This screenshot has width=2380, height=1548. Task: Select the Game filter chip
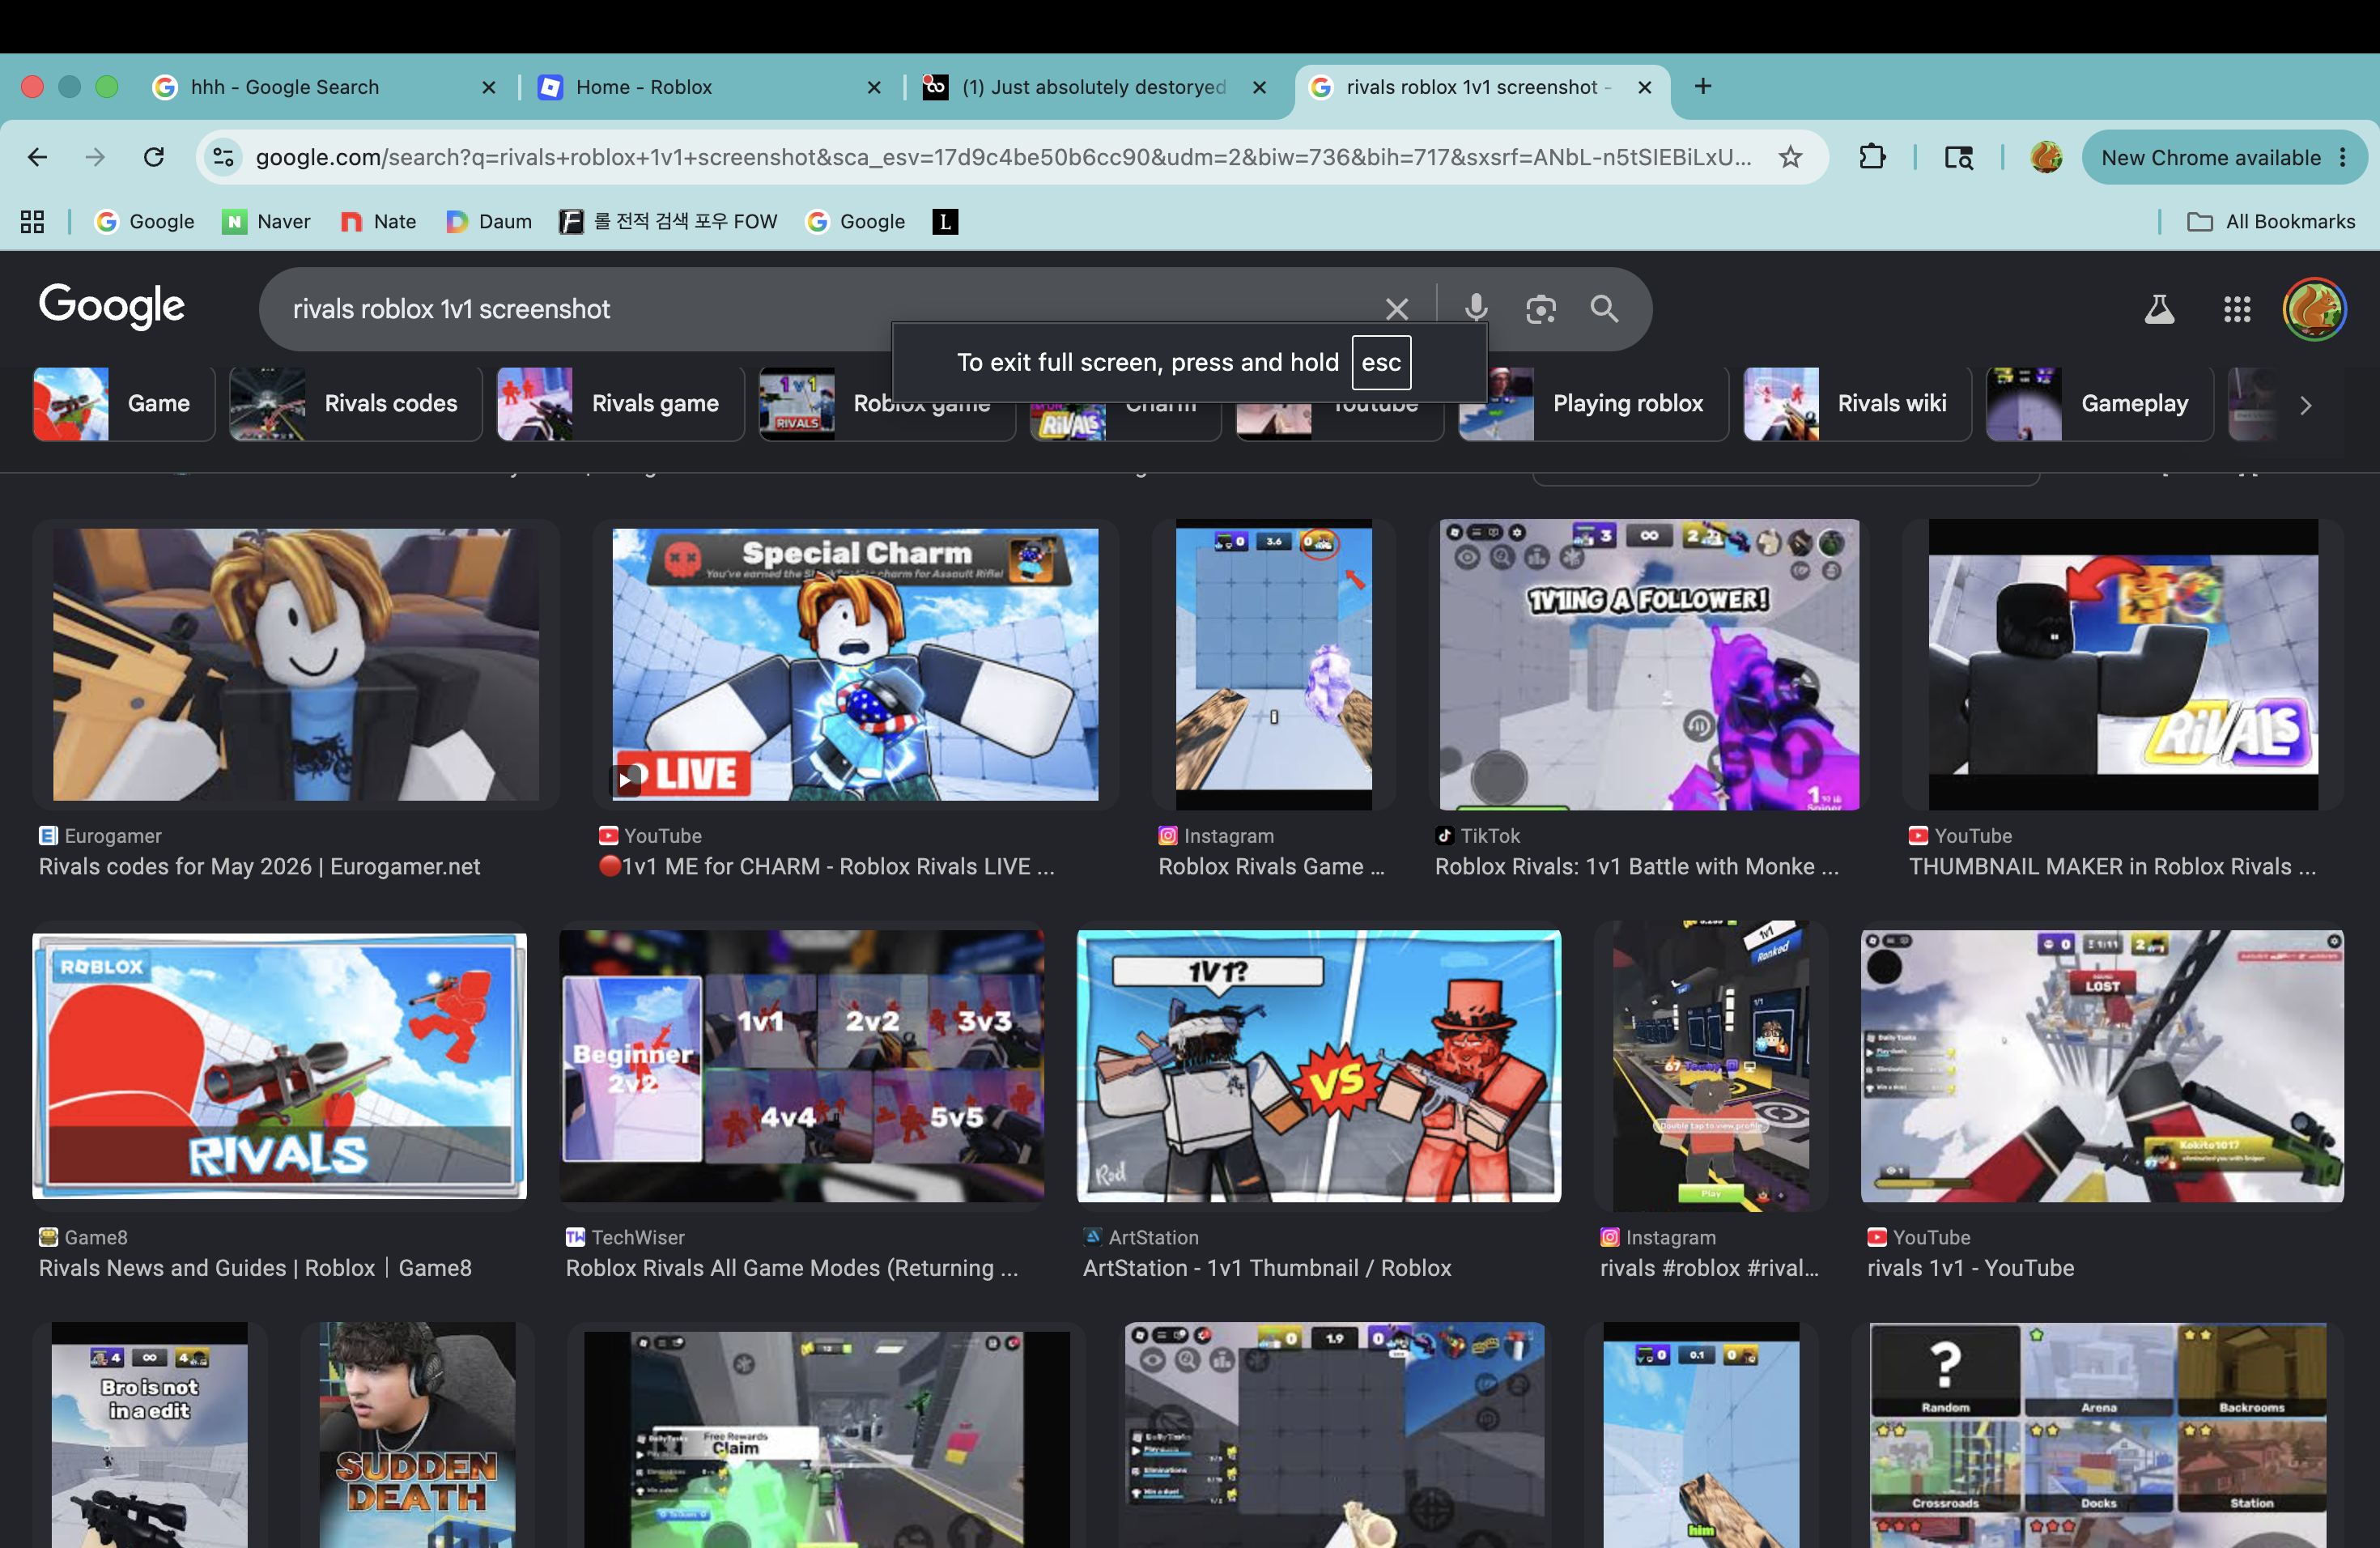coord(123,404)
